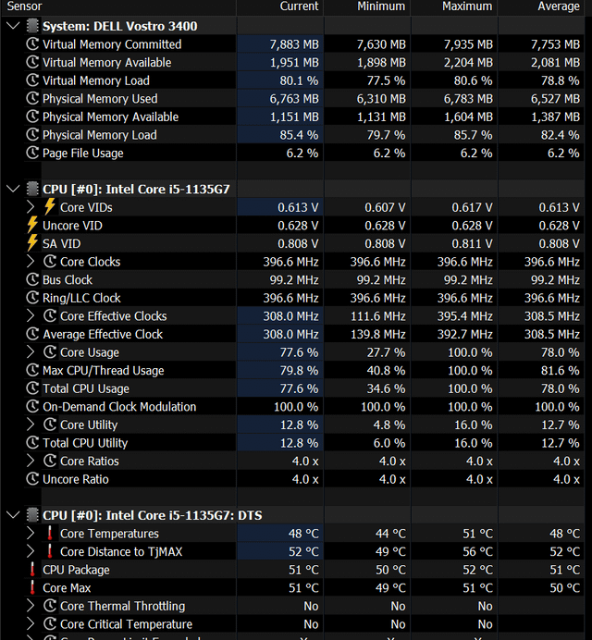This screenshot has width=592, height=640.
Task: Click the clock icon next to Bus Clock
Action: [x=32, y=279]
